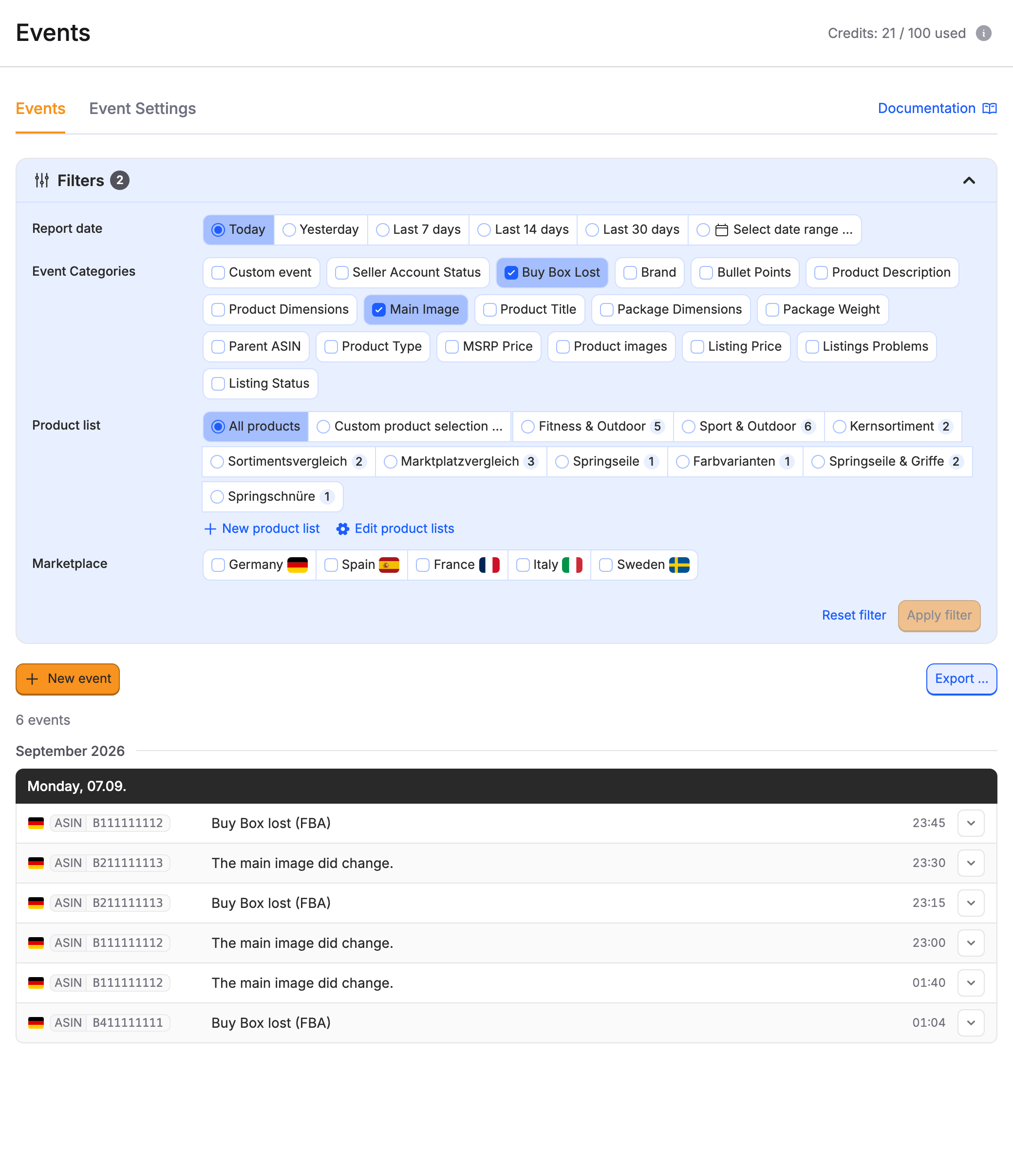
Task: Select the Fitness & Outdoor product list
Action: (592, 427)
